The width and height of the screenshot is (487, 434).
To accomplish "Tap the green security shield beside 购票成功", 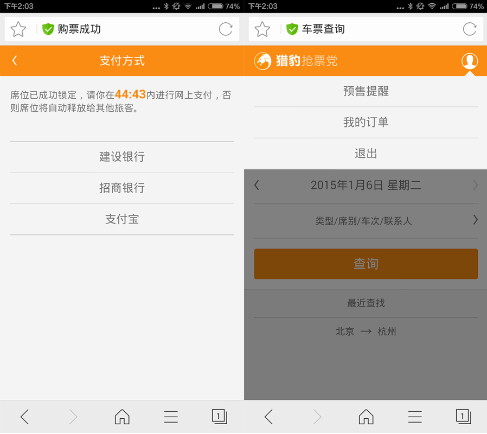I will (x=48, y=29).
